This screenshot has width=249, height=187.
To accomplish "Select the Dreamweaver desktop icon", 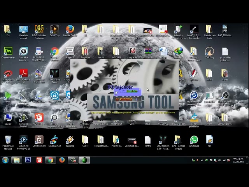I will tap(8, 53).
